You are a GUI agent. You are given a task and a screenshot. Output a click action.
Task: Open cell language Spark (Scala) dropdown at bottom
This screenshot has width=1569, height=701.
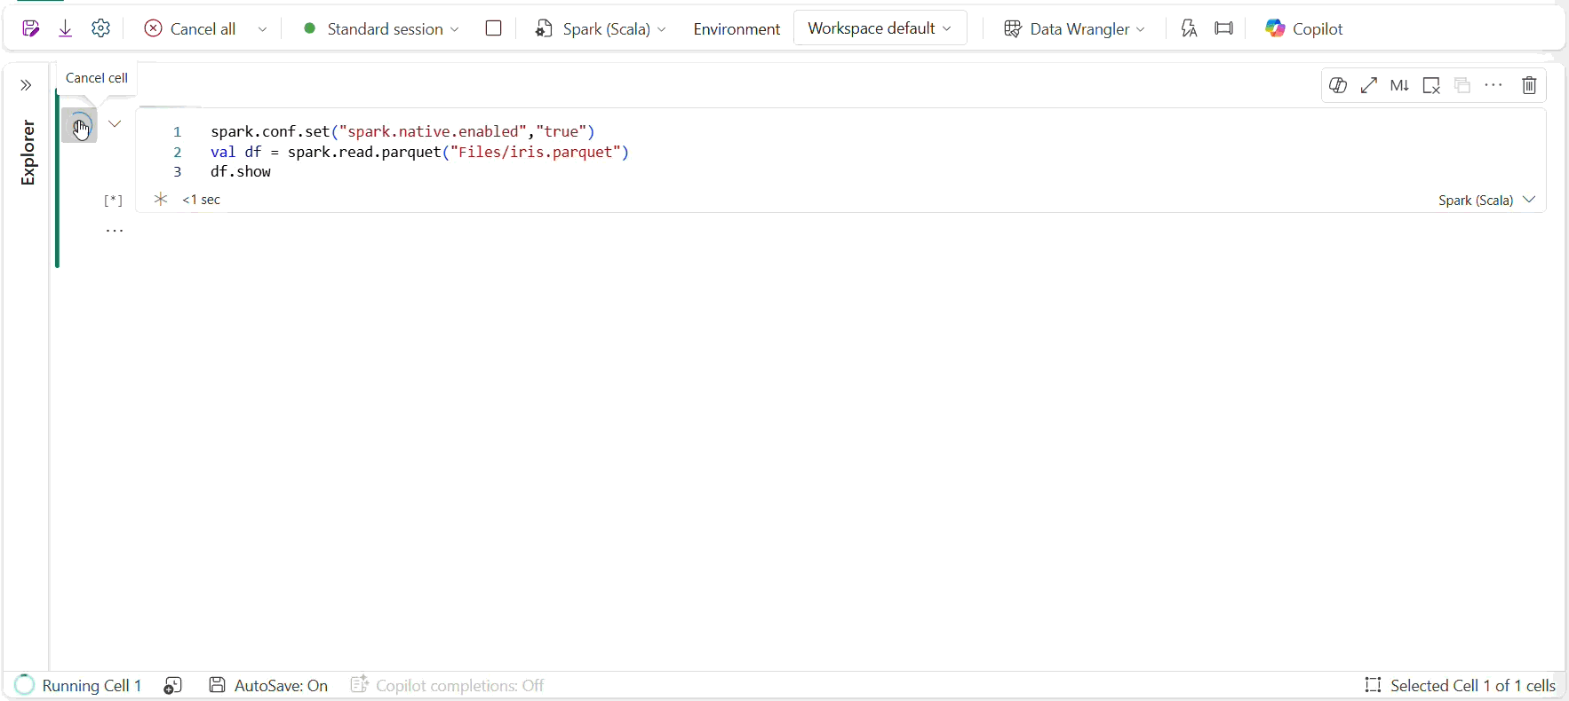pyautogui.click(x=1486, y=200)
